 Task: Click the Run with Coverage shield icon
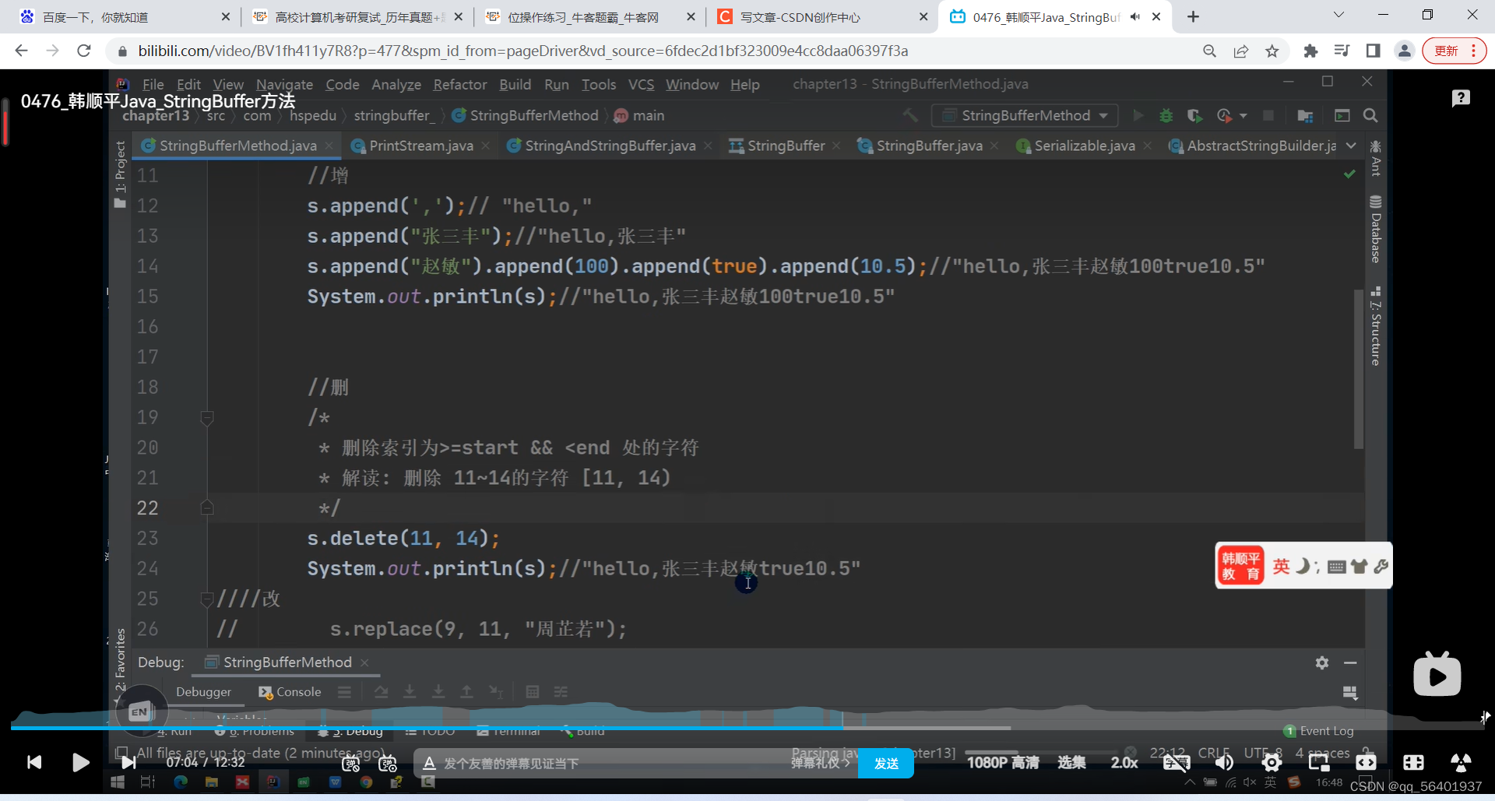[1194, 115]
